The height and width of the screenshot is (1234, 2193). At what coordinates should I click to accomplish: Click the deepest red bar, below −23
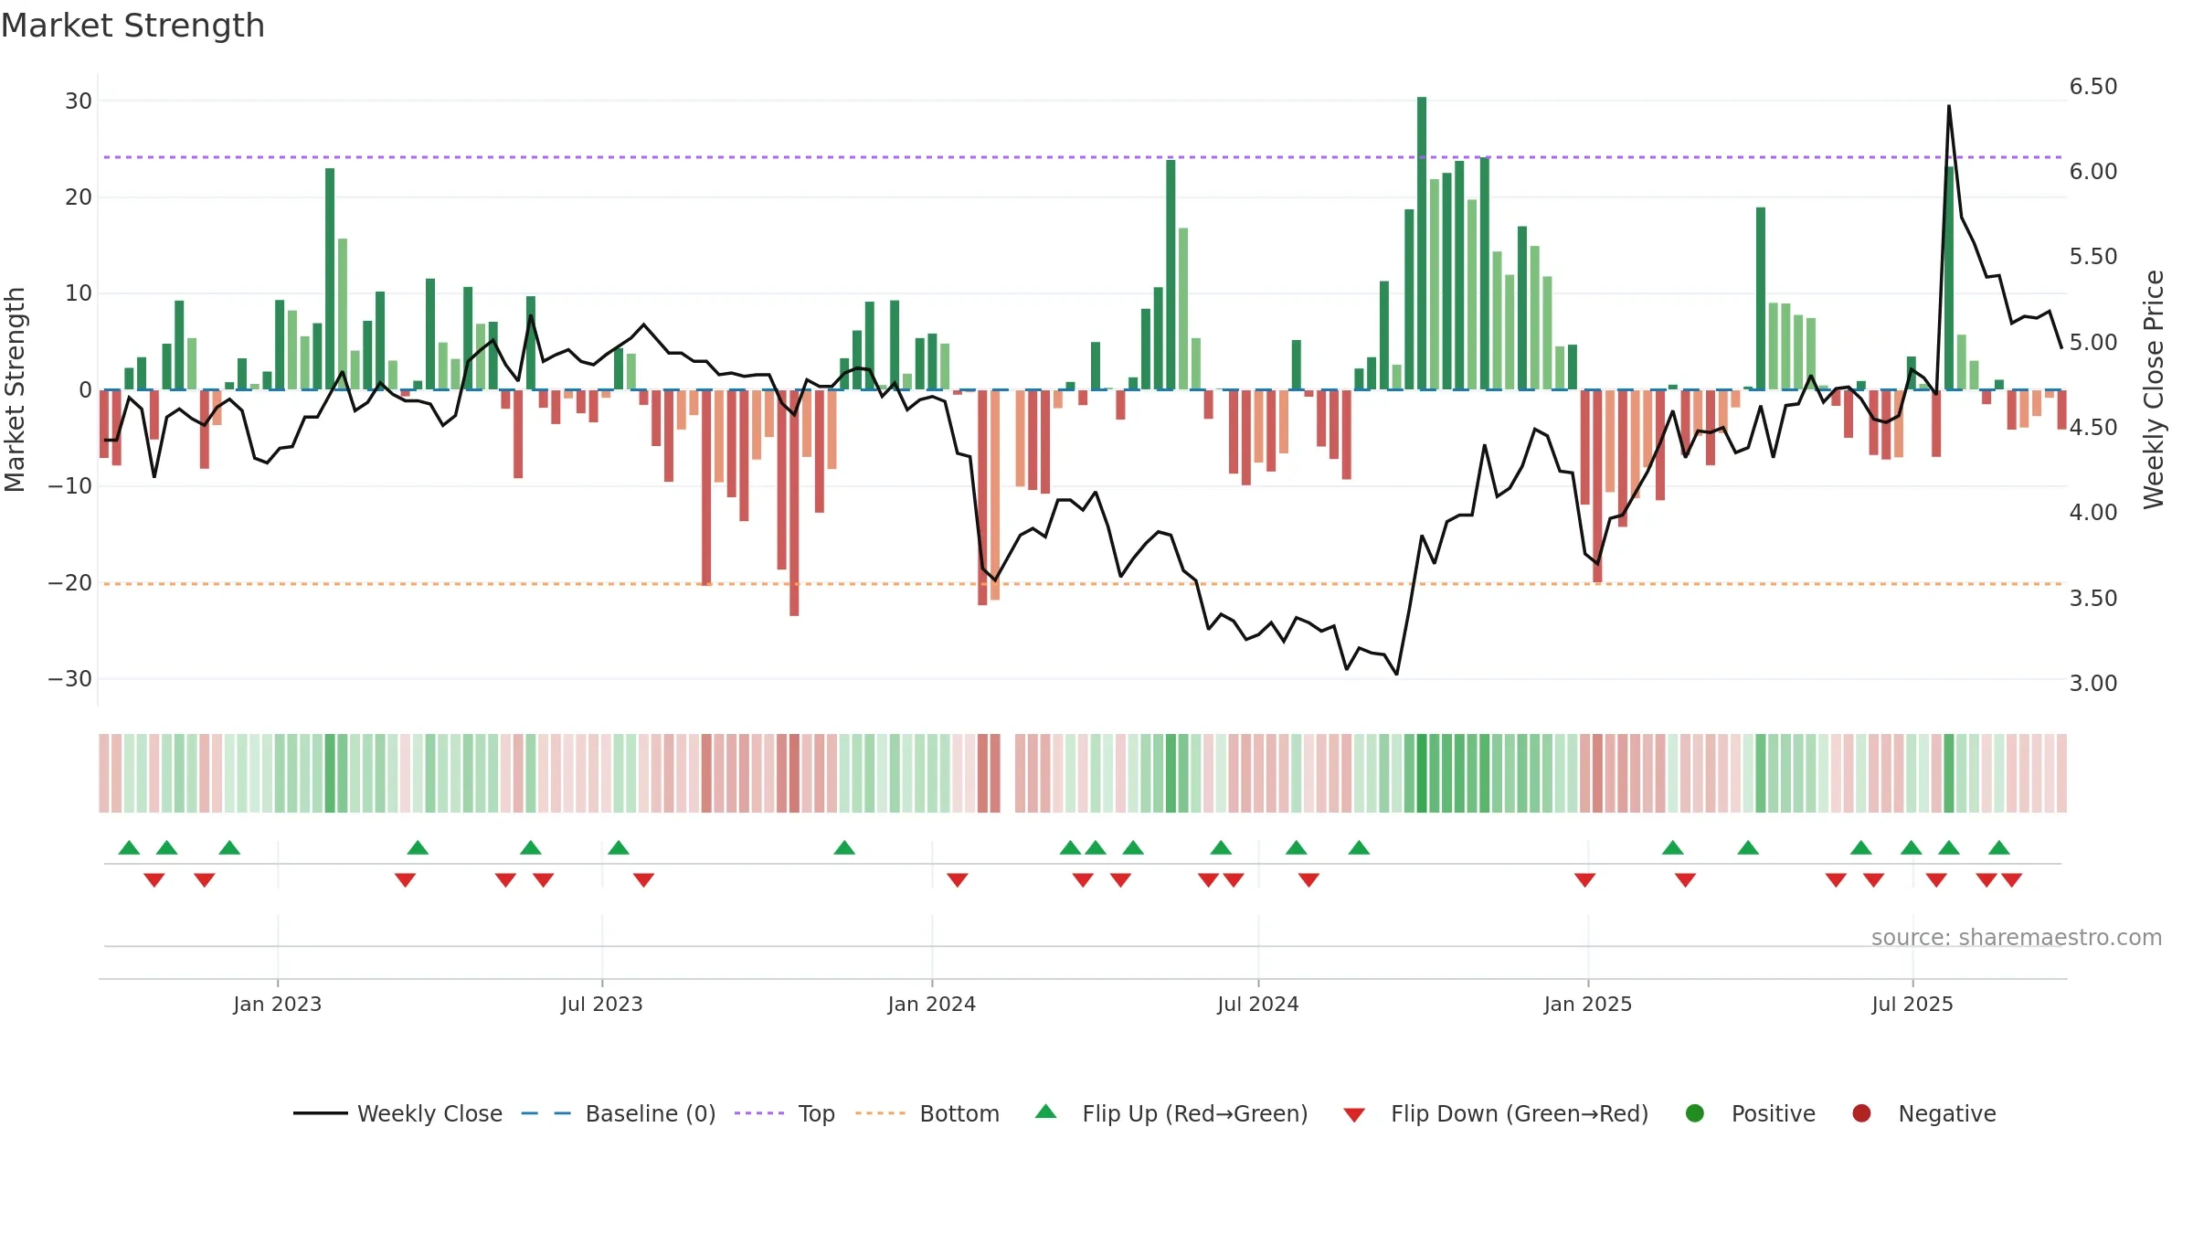click(794, 503)
